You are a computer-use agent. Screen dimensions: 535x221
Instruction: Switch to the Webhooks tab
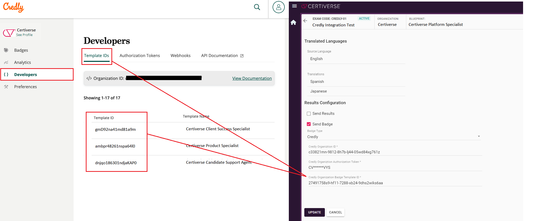[180, 56]
